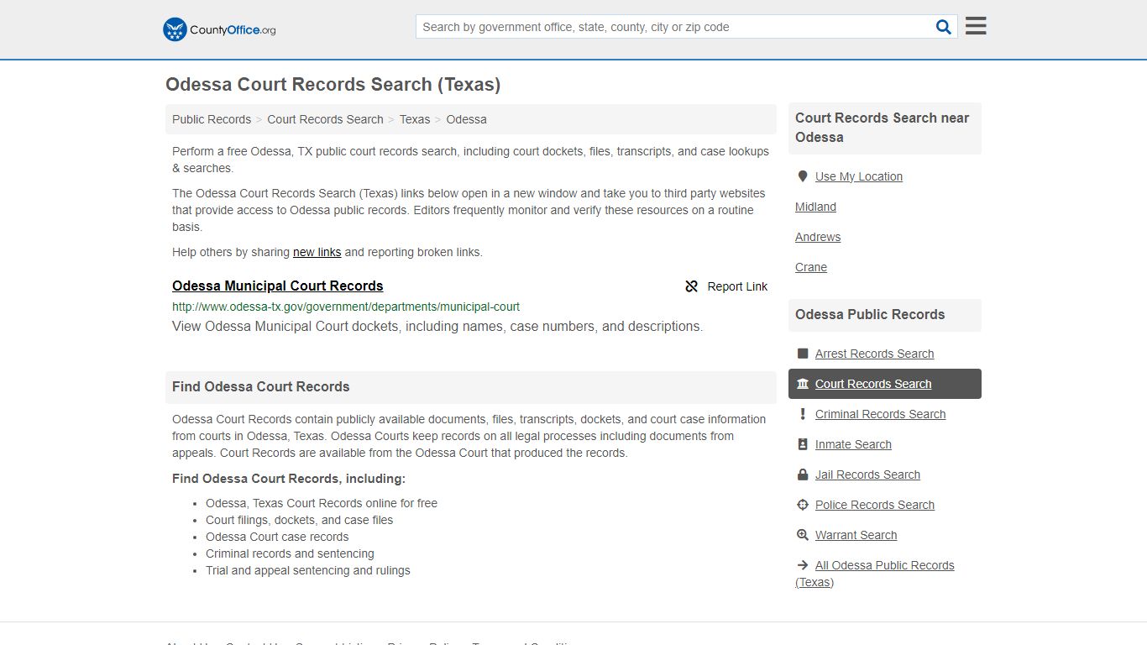
Task: Click 'Criminal records and sentencing' bullet
Action: click(x=290, y=553)
